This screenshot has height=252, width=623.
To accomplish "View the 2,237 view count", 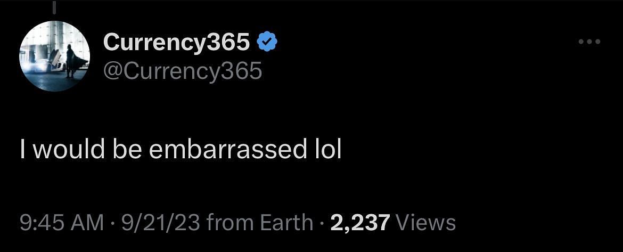I will (x=360, y=223).
